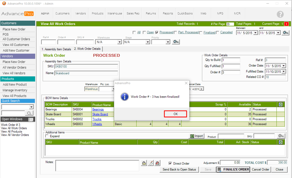Toggle the Direct Order checkbox

pyautogui.click(x=170, y=163)
